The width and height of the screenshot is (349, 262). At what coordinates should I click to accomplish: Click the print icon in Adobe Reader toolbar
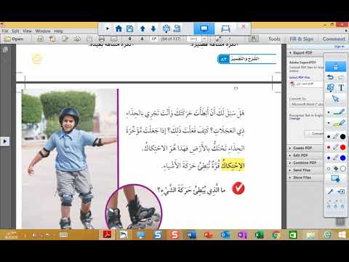102,39
